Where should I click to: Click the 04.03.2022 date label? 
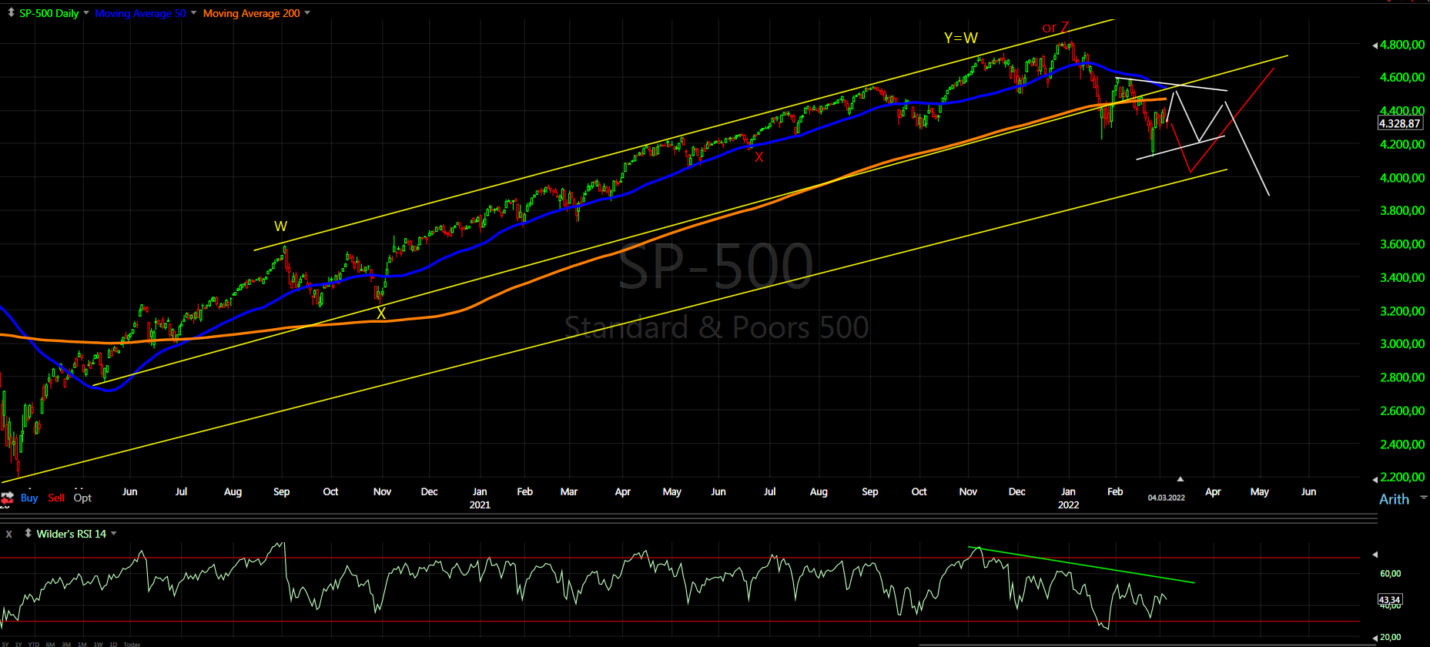click(1166, 498)
